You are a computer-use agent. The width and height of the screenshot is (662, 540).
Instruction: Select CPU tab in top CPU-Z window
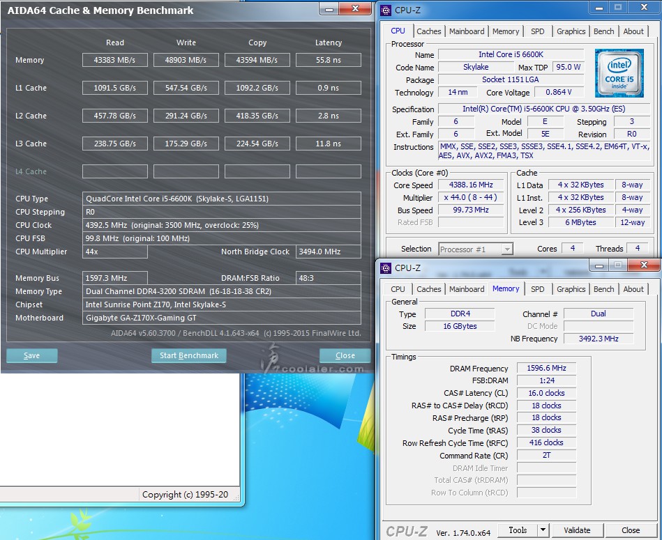tap(398, 31)
